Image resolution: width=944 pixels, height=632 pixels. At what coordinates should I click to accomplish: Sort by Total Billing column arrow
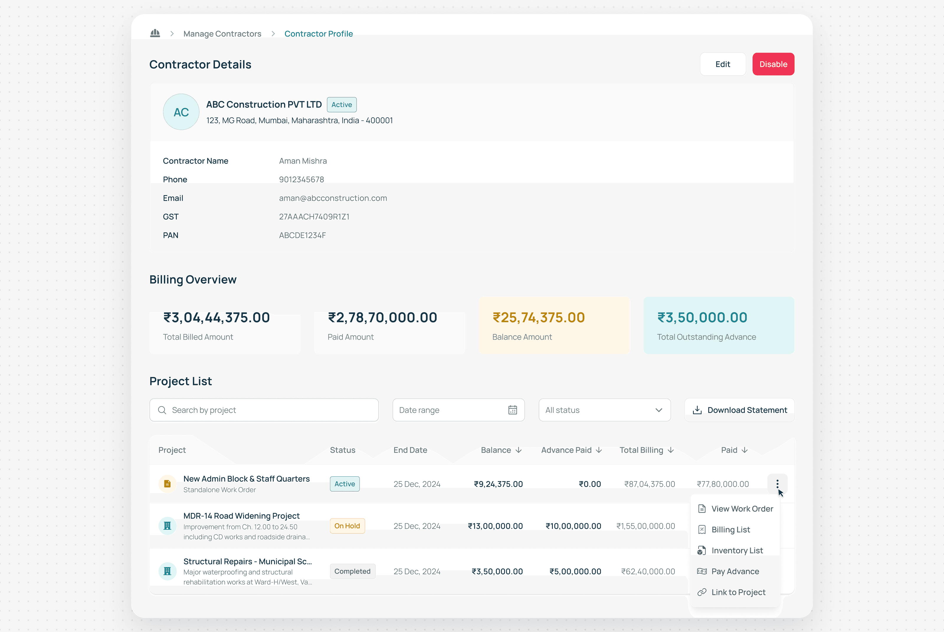pyautogui.click(x=671, y=450)
